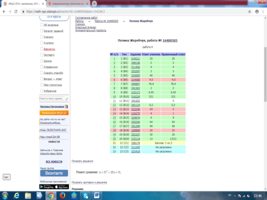This screenshot has width=267, height=200.
Task: Toggle the Ученику checkbox
Action: [41, 37]
